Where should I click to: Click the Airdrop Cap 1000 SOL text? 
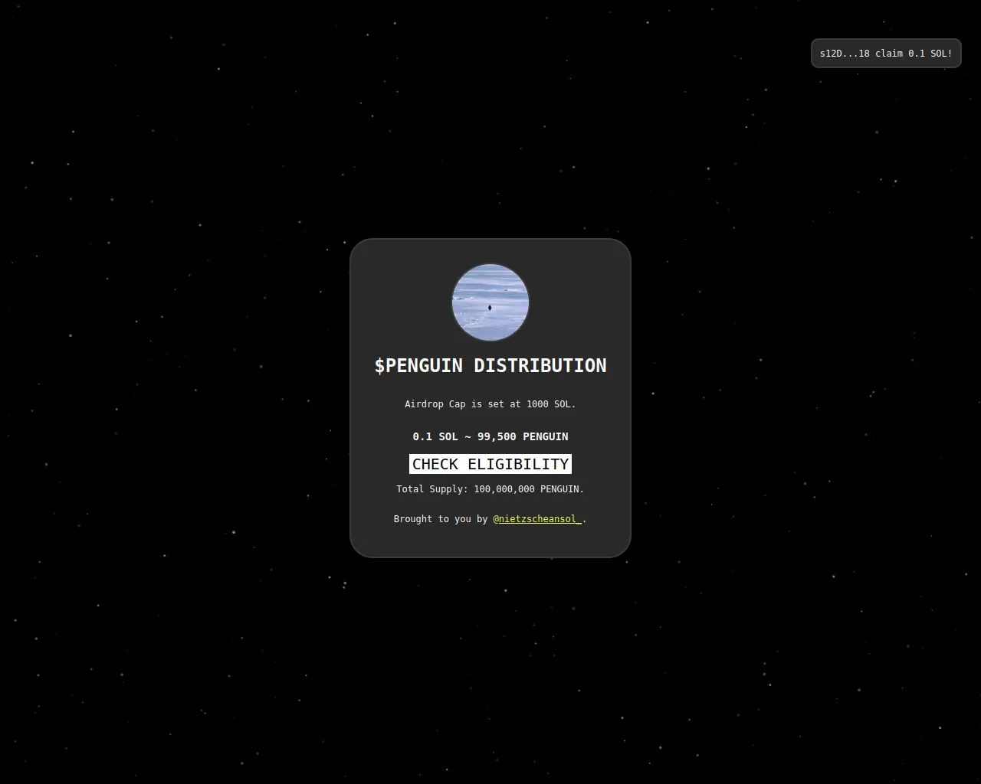click(x=490, y=404)
